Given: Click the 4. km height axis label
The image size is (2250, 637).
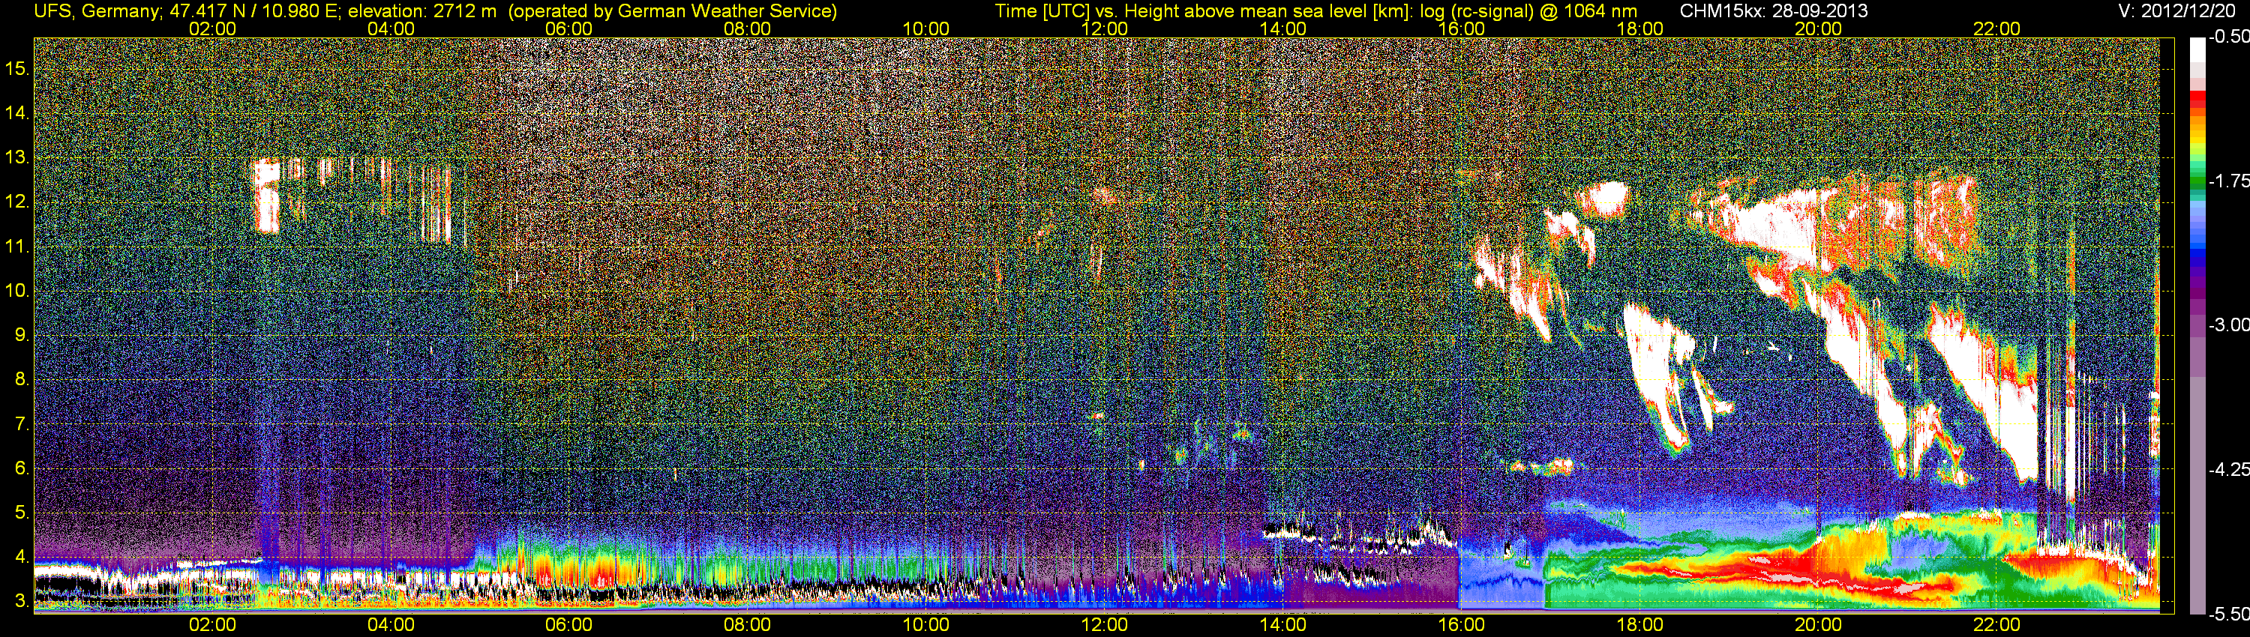Looking at the screenshot, I should point(22,557).
